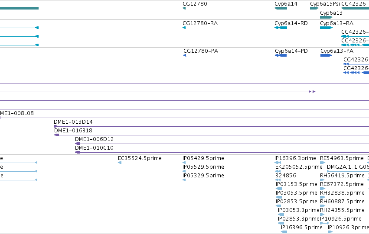This screenshot has width=369, height=234.
Task: Select the IP03053.3prime EST label
Action: coord(298,210)
